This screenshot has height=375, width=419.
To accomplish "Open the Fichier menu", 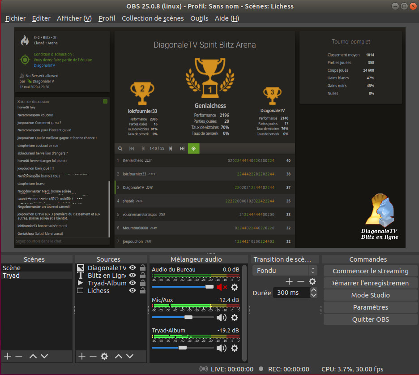I will click(16, 18).
